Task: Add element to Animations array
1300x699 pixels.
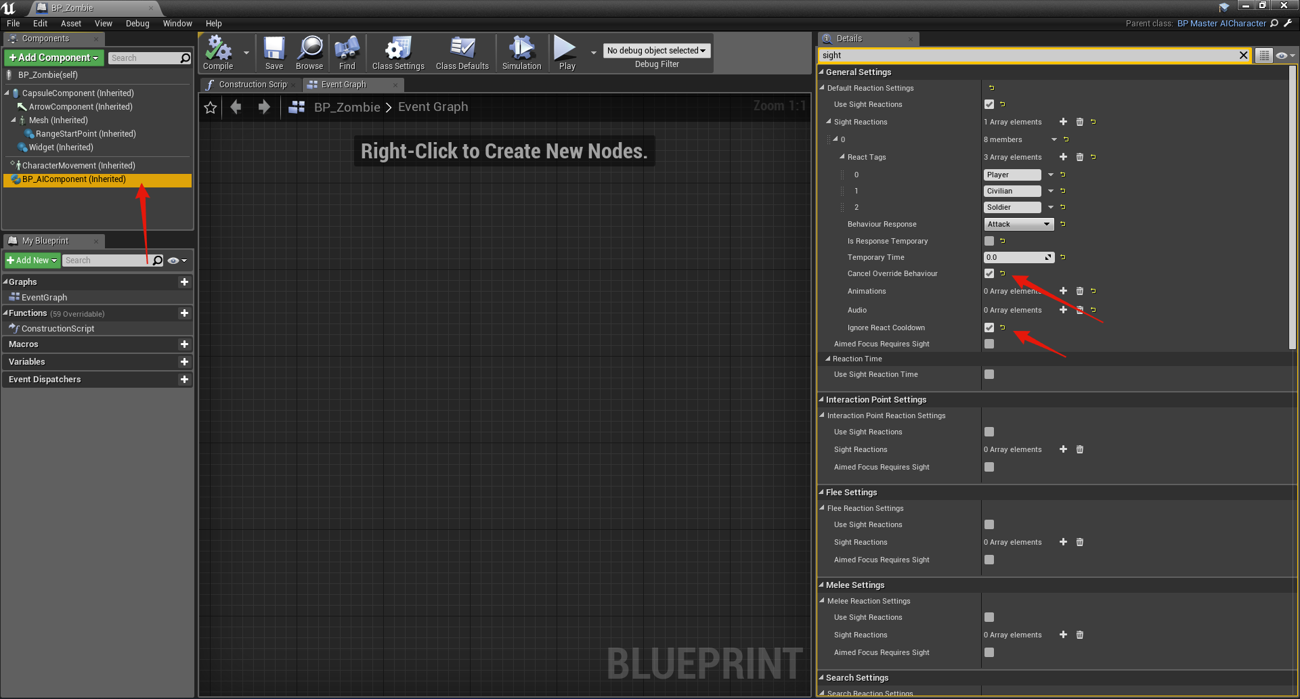Action: coord(1063,291)
